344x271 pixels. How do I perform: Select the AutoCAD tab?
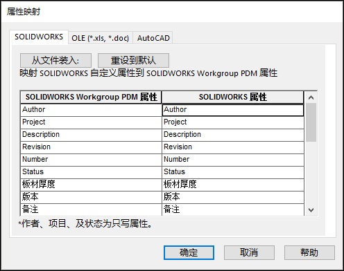tap(153, 38)
